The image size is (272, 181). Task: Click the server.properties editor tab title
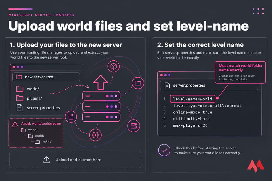(189, 85)
